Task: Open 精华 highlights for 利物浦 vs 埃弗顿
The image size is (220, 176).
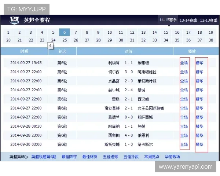Action: (199, 63)
